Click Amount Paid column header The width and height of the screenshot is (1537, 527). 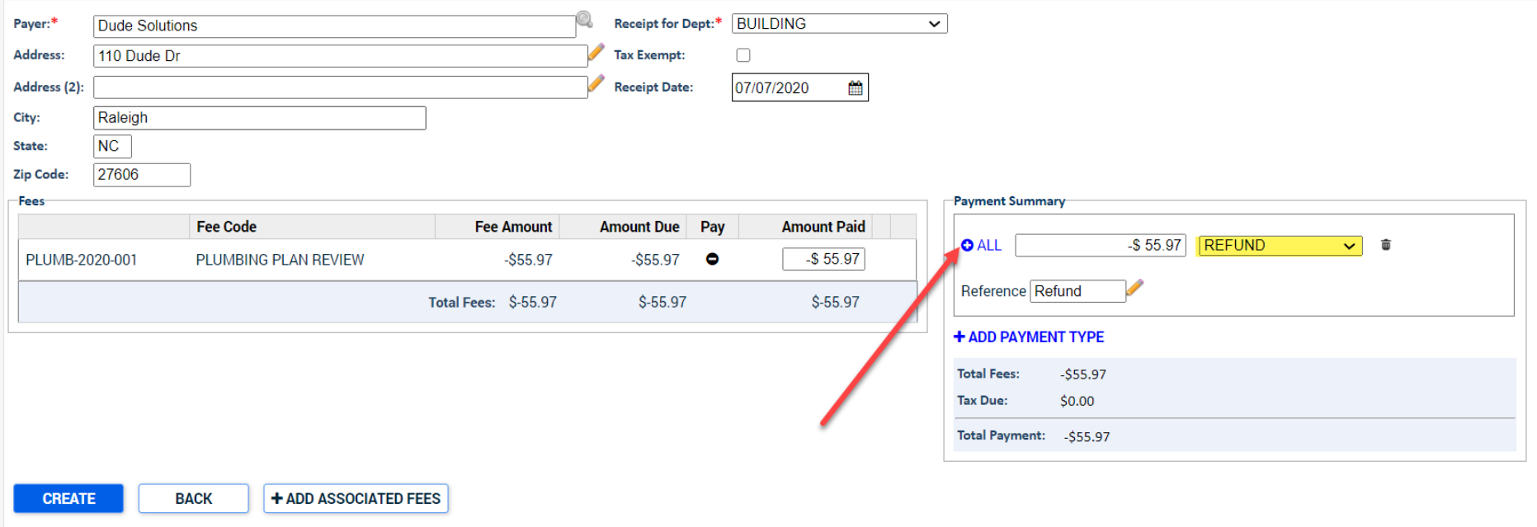click(x=805, y=227)
